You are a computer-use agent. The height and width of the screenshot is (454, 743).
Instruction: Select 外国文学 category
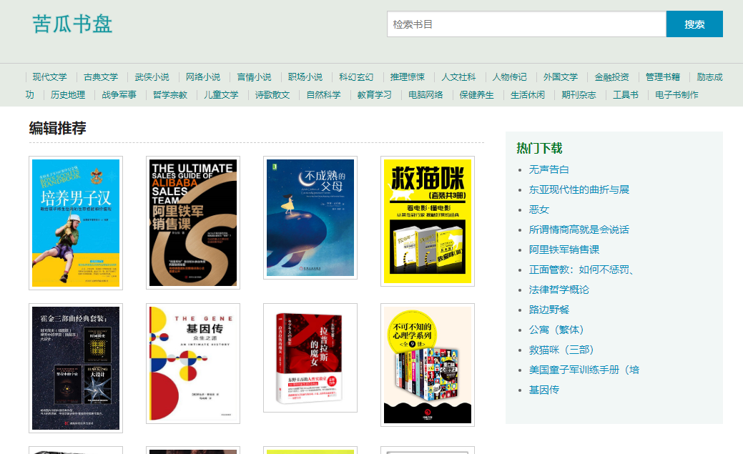(561, 77)
